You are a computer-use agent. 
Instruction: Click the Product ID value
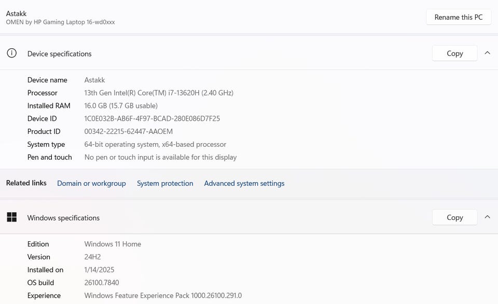click(129, 131)
